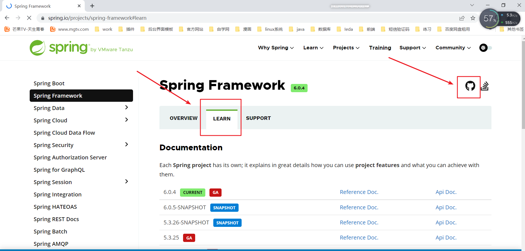Open Spring HATEOAS project
This screenshot has height=251, width=525.
55,207
